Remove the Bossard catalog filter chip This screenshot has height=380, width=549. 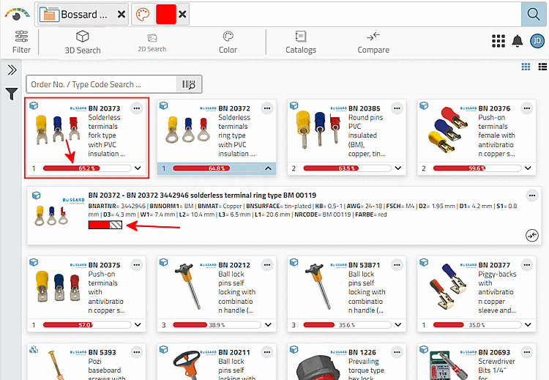pyautogui.click(x=121, y=15)
